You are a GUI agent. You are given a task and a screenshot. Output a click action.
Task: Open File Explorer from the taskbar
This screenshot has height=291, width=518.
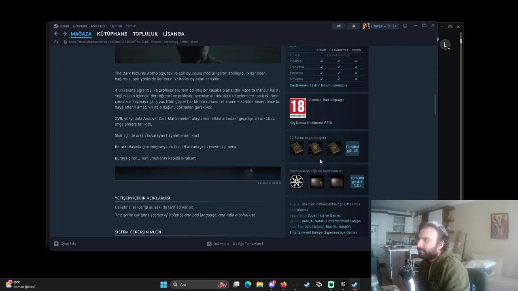260,285
